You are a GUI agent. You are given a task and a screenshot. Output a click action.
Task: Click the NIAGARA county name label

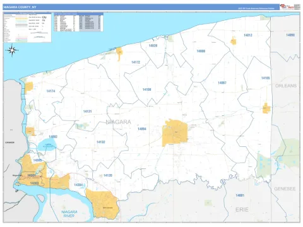tap(118, 122)
